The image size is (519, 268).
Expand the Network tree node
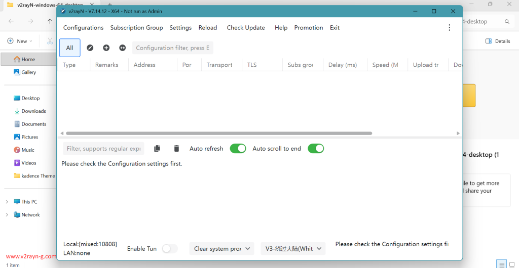[x=7, y=215]
